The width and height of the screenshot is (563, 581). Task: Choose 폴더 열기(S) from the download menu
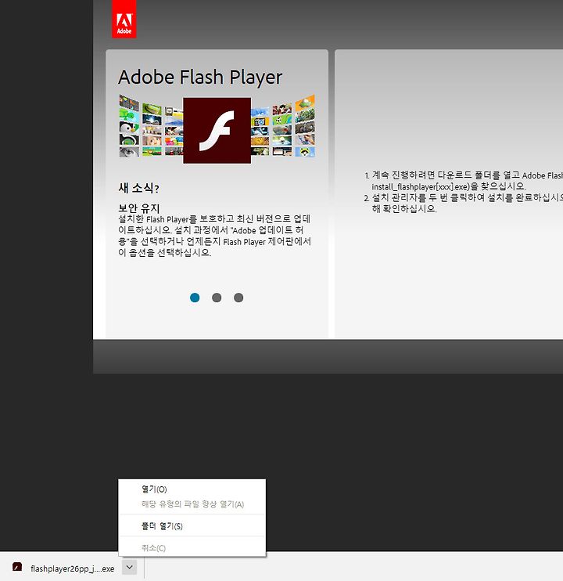[192, 525]
